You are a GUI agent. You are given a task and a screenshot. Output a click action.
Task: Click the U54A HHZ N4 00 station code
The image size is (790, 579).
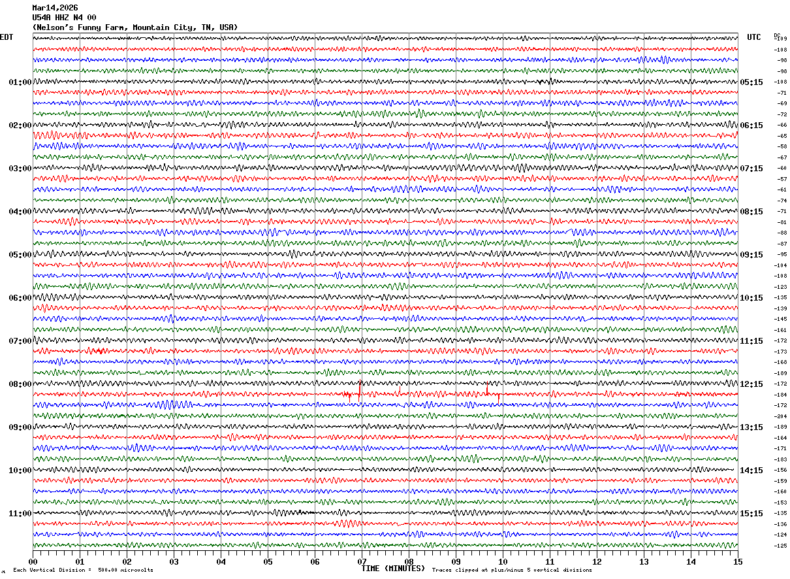64,18
